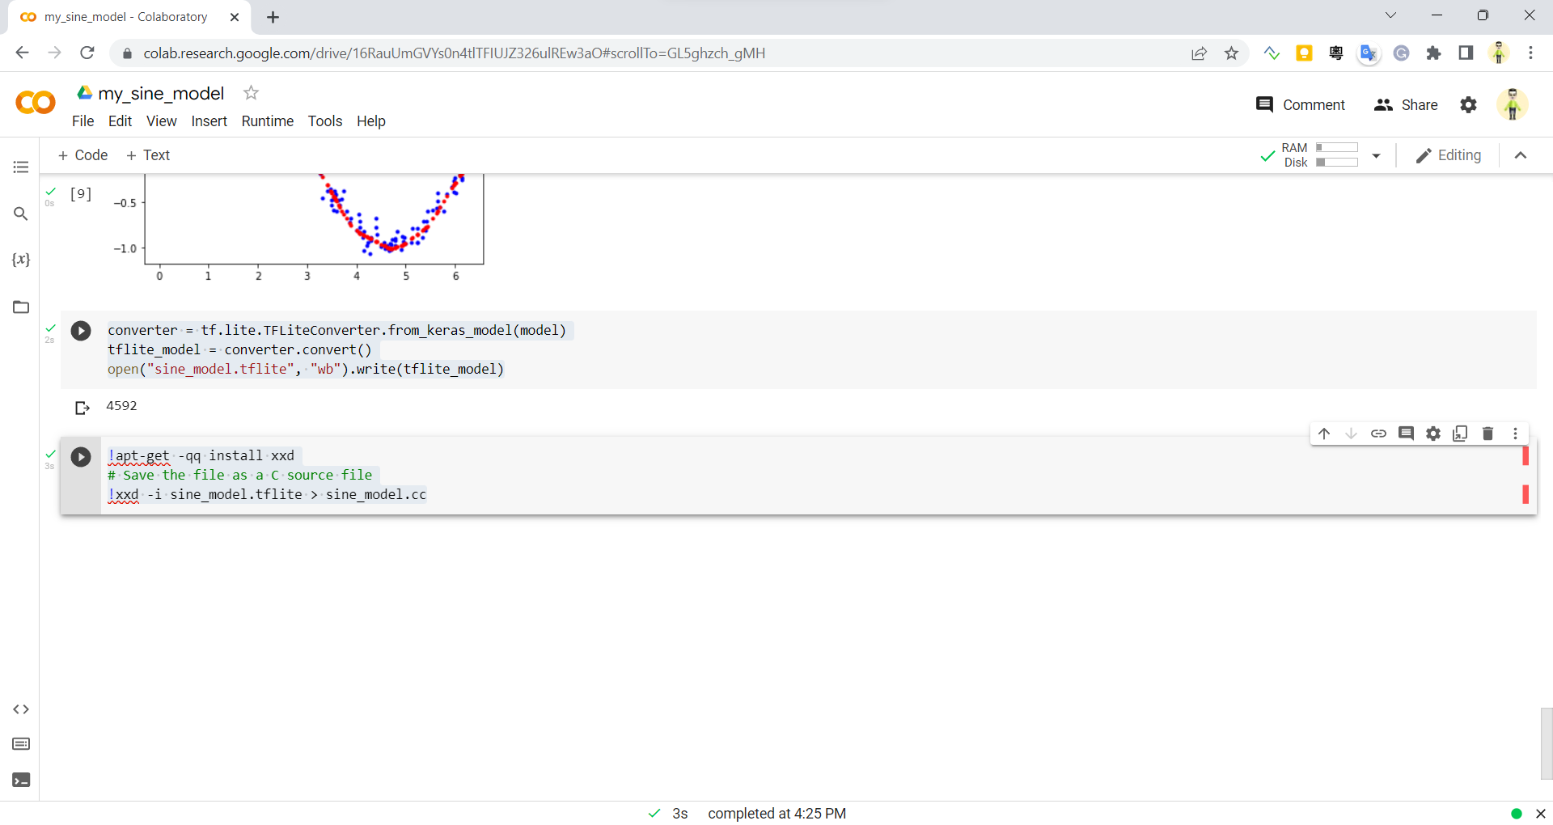Move the selected cell up
1553x825 pixels.
[x=1324, y=434]
